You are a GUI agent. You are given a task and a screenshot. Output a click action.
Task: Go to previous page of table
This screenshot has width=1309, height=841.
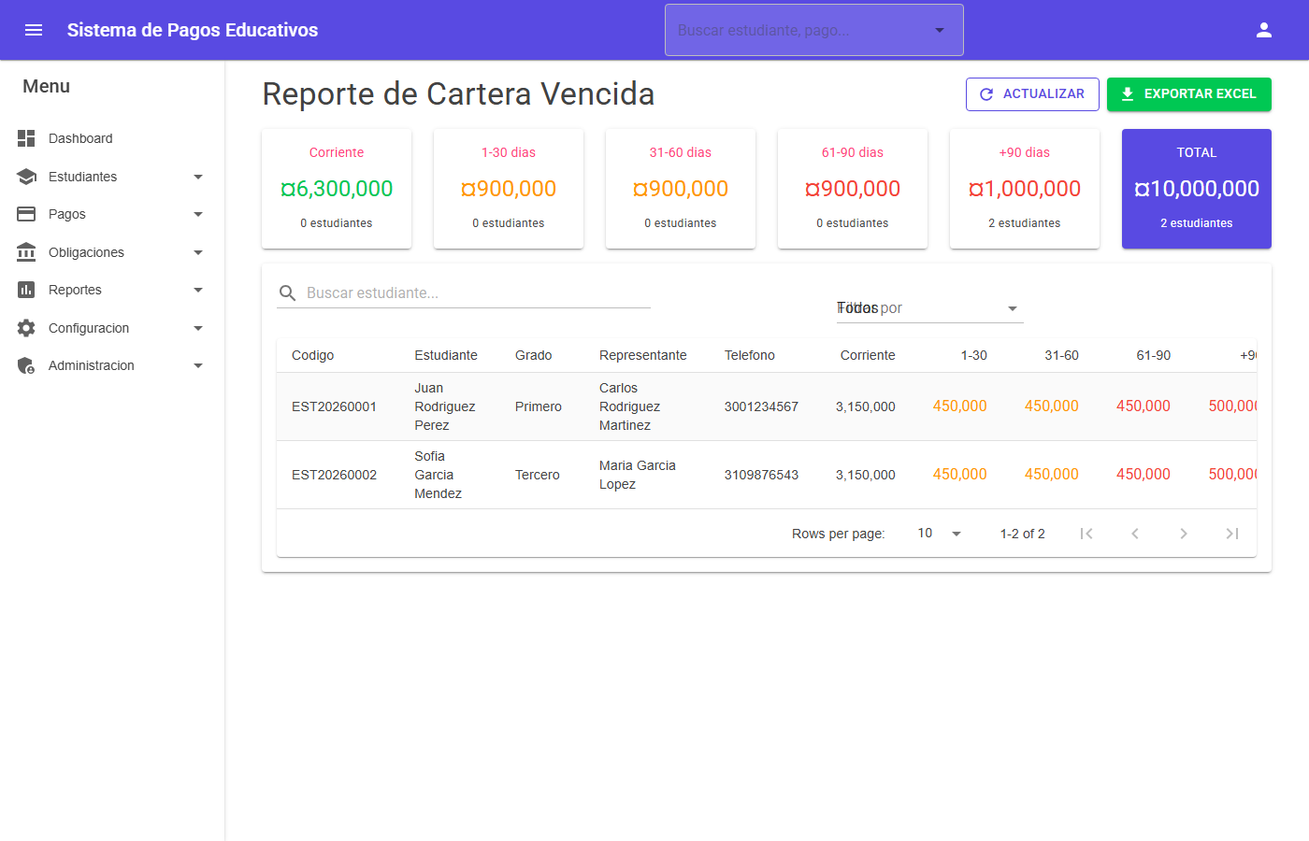[x=1135, y=534]
